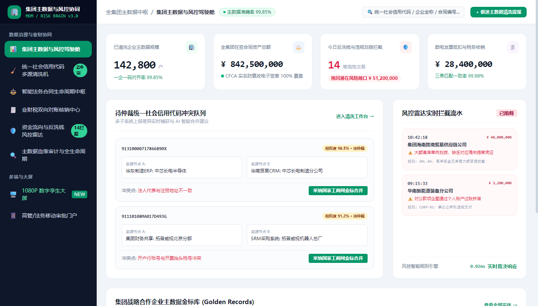Screen dimensions: 538x306
Task: Navigate to 主数据血缘审计与全生命周期
Action: 48,155
